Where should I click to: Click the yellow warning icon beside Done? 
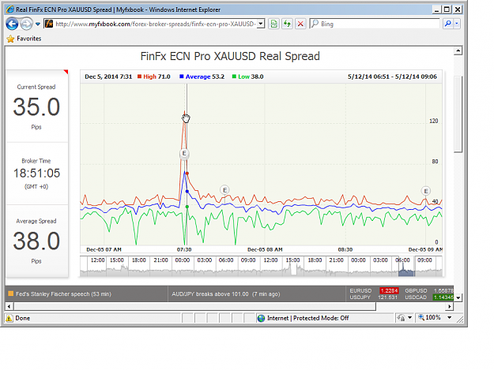click(x=9, y=318)
